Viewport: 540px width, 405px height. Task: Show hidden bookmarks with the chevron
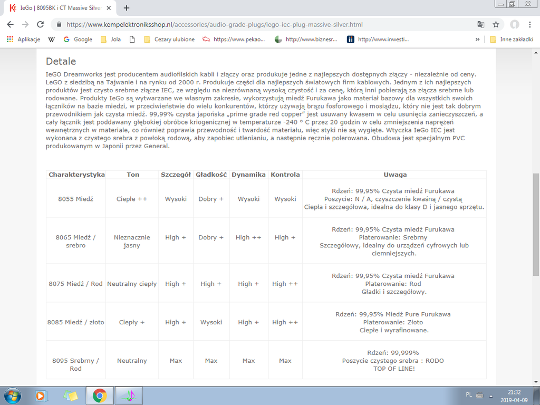tap(477, 39)
